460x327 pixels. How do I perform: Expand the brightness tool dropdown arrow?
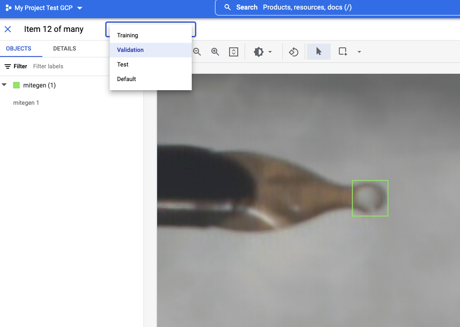tap(270, 52)
